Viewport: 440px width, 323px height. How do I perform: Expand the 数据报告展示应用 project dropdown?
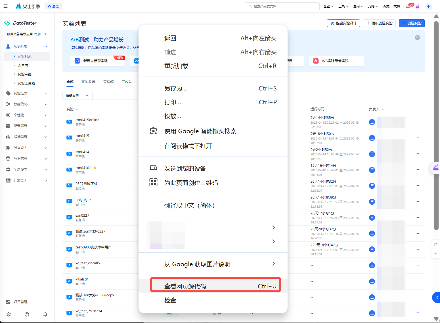(27, 34)
